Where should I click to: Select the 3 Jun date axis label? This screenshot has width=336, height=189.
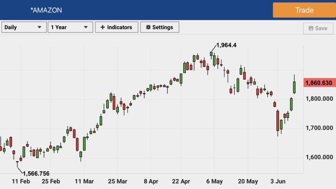click(x=278, y=181)
